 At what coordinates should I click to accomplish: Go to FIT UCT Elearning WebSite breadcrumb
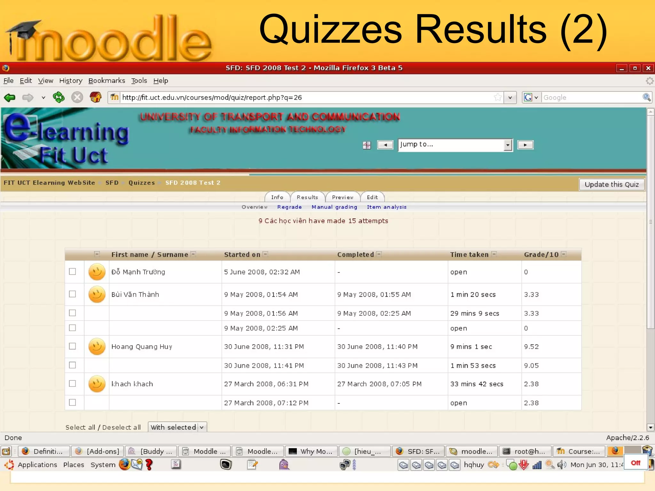[49, 183]
